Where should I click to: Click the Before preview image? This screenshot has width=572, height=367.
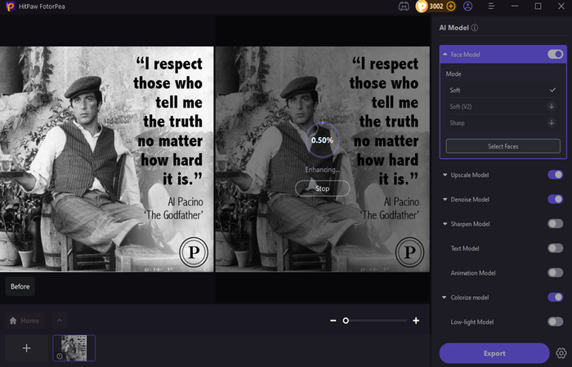click(106, 159)
